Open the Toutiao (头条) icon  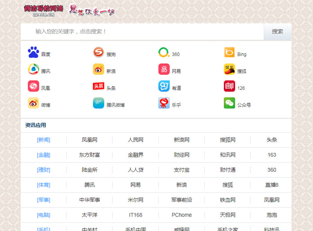[x=99, y=86]
